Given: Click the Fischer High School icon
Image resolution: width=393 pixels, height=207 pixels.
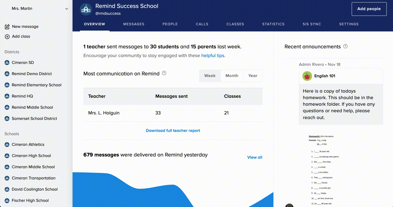Looking at the screenshot, I should (7, 200).
